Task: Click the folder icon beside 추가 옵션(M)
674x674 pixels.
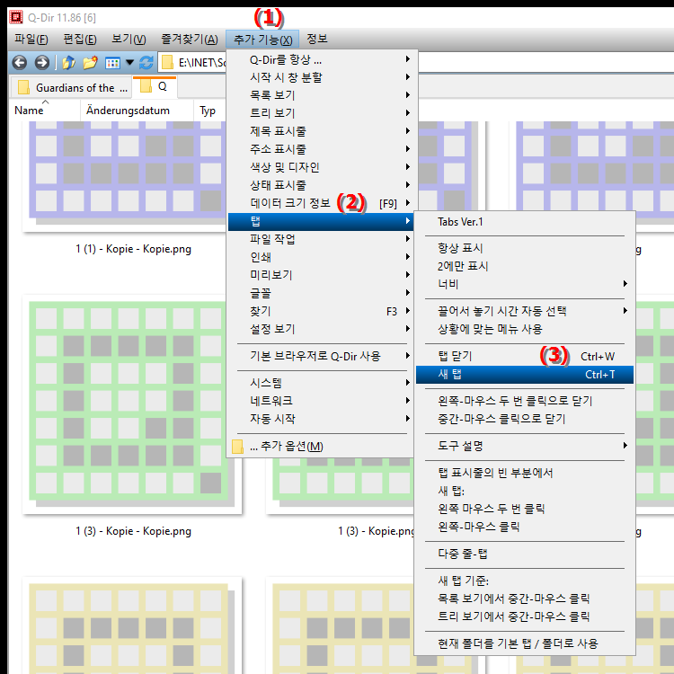Action: pos(237,447)
